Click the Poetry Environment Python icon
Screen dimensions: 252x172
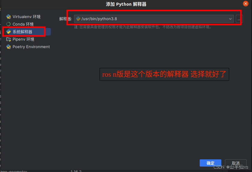[x=8, y=47]
